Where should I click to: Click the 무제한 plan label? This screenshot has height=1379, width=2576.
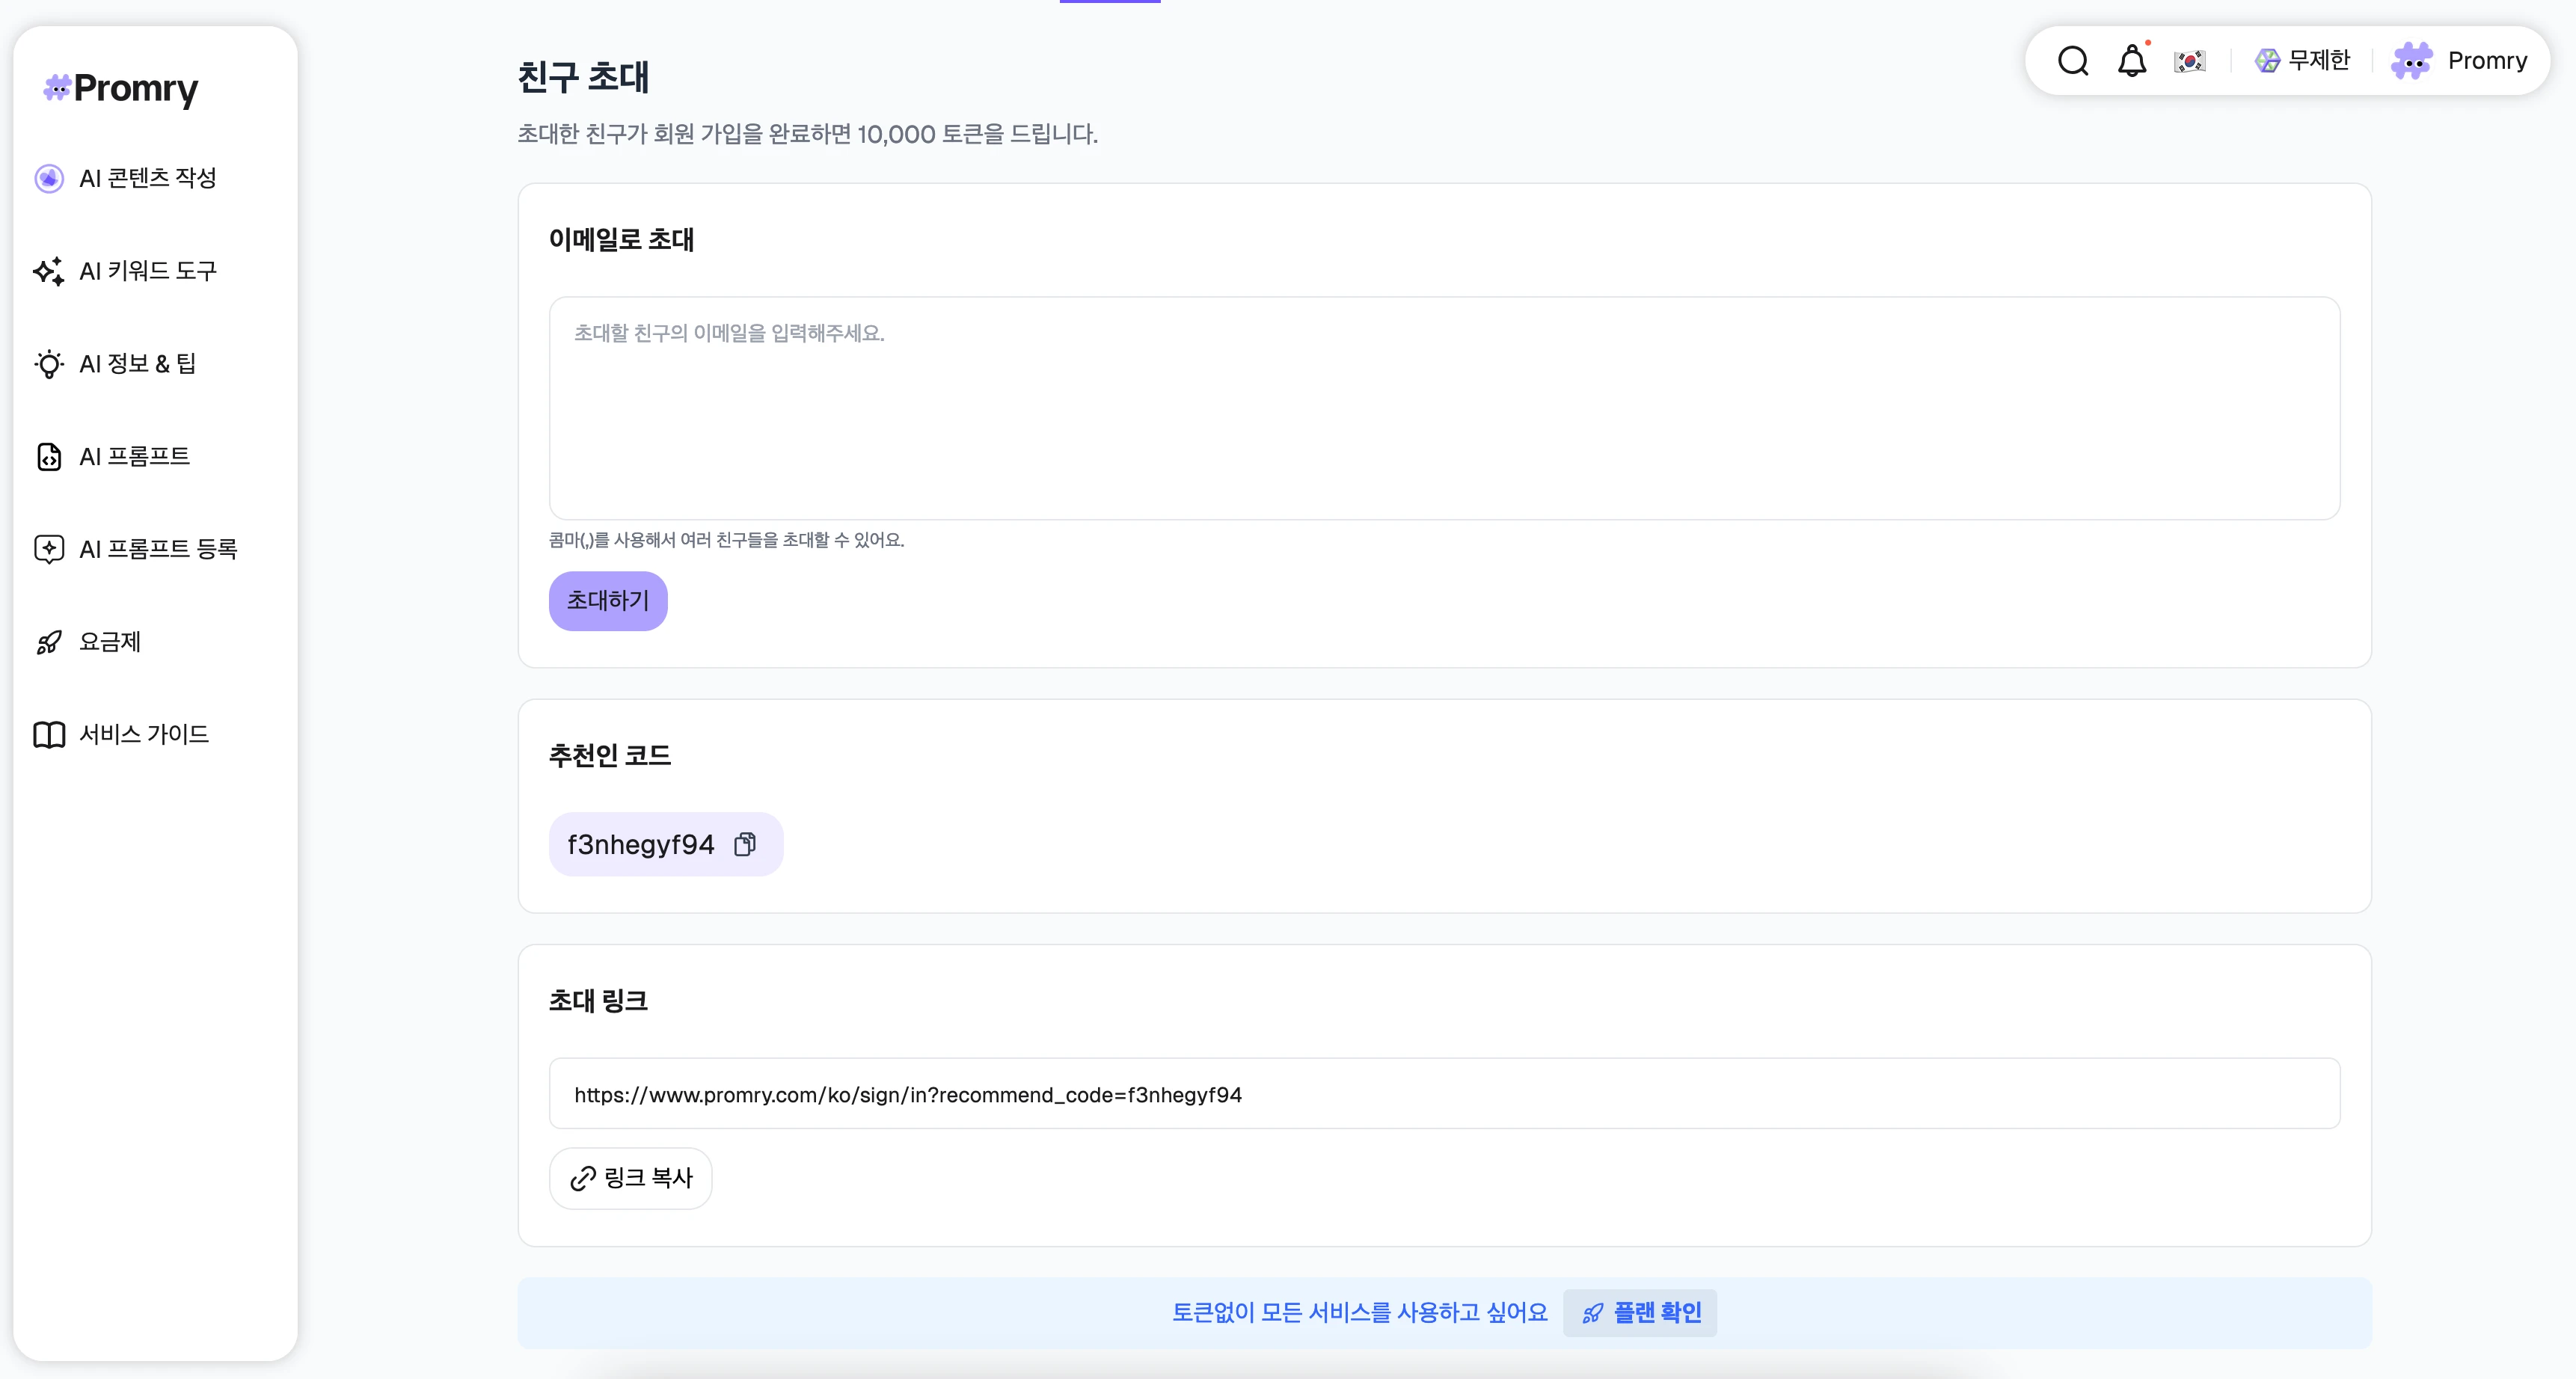pos(2319,61)
